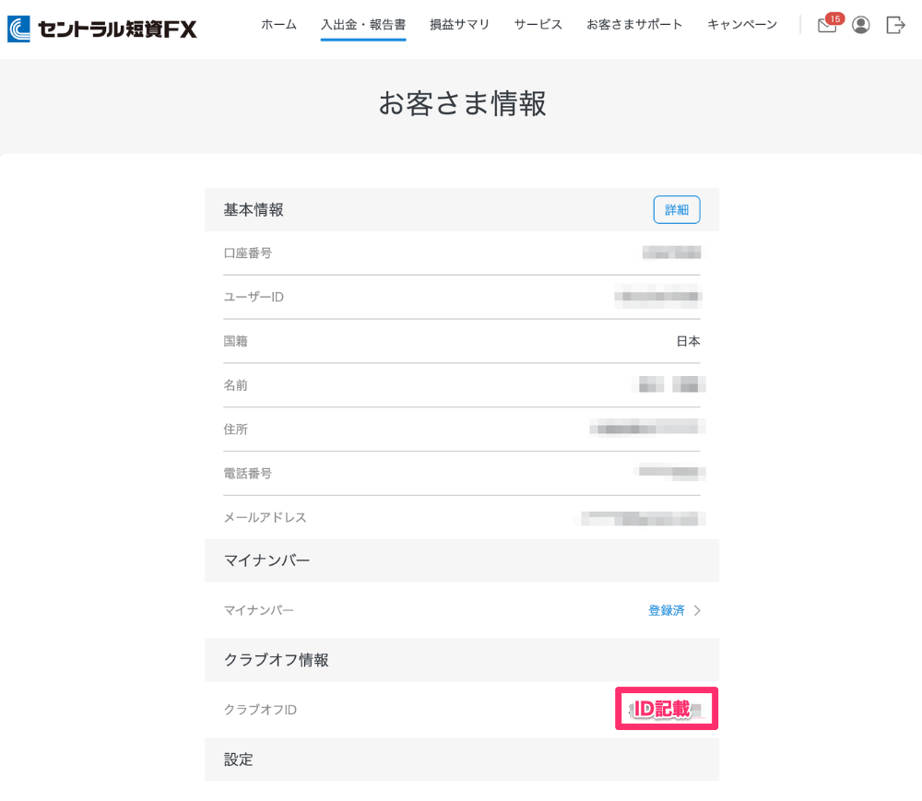The width and height of the screenshot is (922, 801).
Task: Click the 詳細 button next to 基本情報
Action: [x=676, y=209]
